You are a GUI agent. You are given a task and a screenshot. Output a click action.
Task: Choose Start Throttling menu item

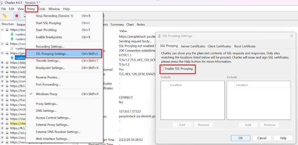(x=64, y=30)
